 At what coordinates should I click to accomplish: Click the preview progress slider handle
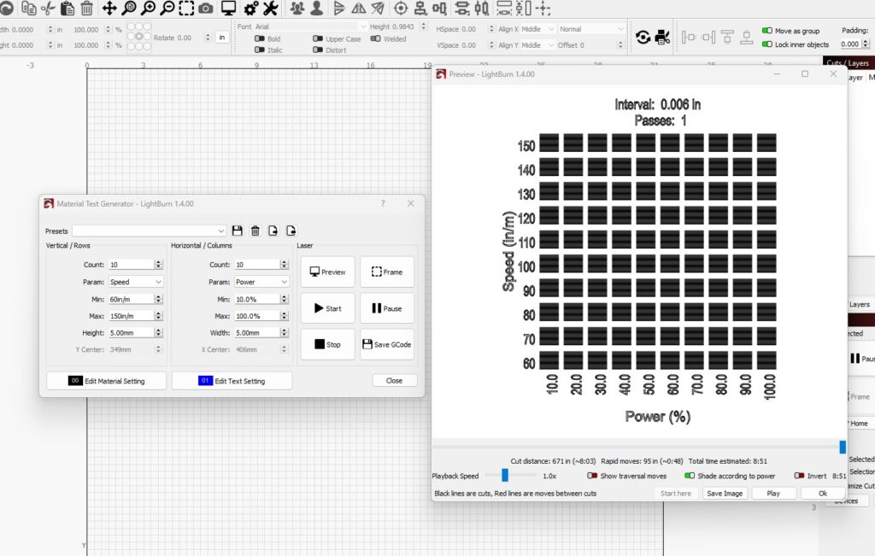click(x=843, y=447)
